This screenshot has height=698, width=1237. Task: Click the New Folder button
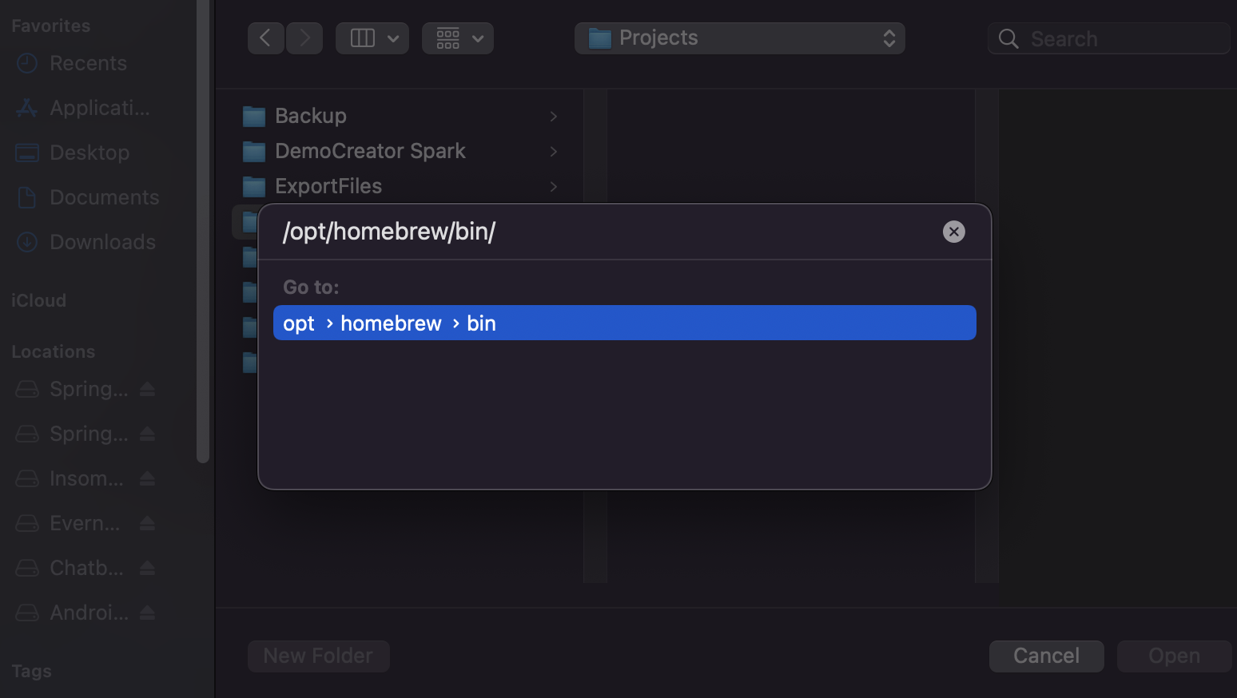(318, 656)
